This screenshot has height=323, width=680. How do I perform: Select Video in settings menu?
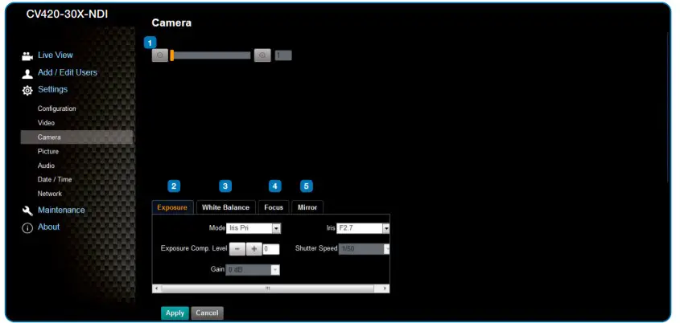[46, 123]
